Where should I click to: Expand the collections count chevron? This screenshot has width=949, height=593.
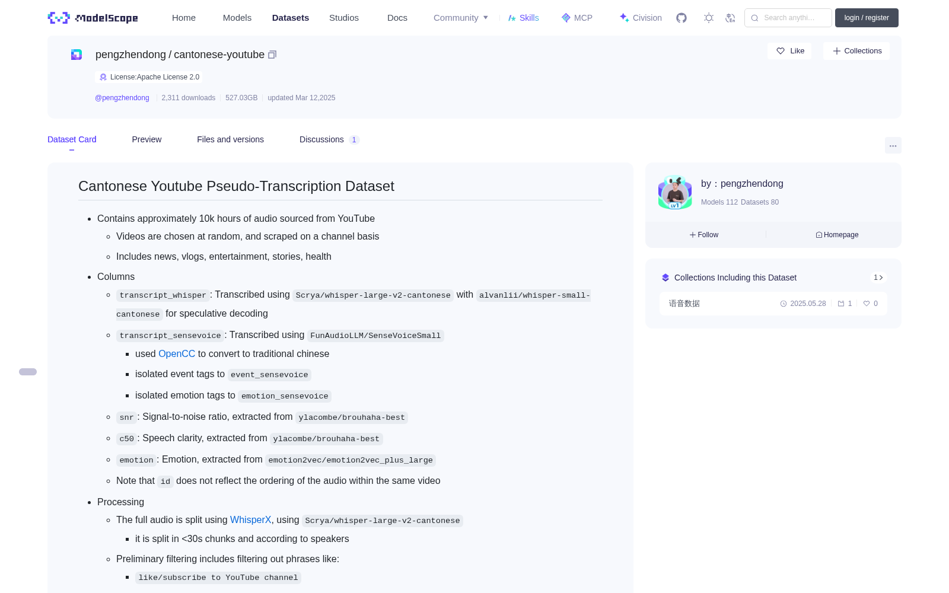click(x=878, y=278)
